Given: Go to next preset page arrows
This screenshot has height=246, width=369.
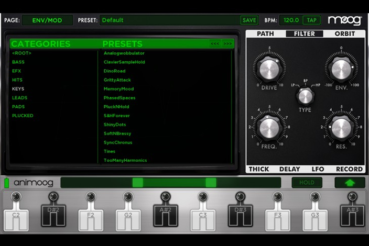Looking at the screenshot, I should click(227, 43).
